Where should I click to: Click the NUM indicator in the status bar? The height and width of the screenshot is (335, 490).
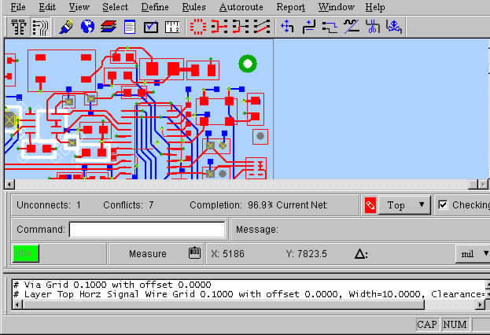coord(455,324)
